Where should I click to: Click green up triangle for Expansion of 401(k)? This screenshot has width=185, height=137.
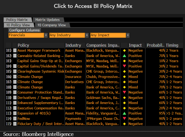click(124, 113)
